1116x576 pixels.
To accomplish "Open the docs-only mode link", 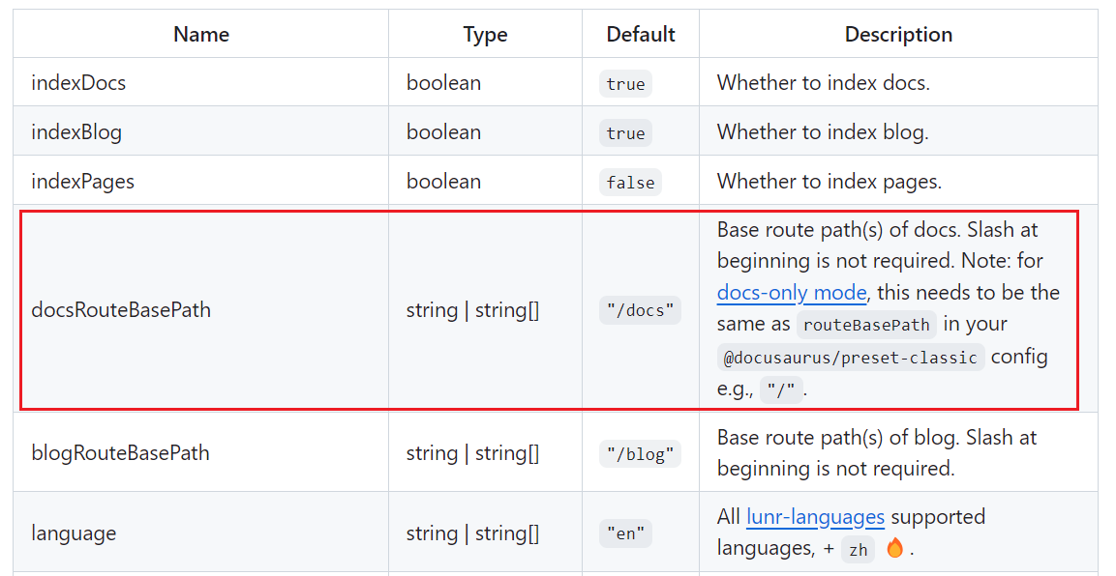I will [792, 293].
